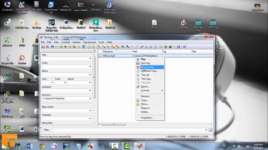
Task: Expand the Directory field dropdown
Action: [x=90, y=98]
